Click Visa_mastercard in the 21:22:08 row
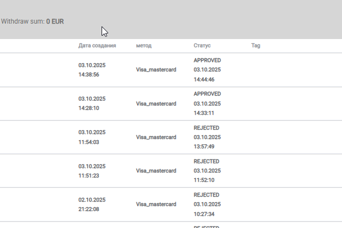The image size is (342, 228). click(156, 204)
